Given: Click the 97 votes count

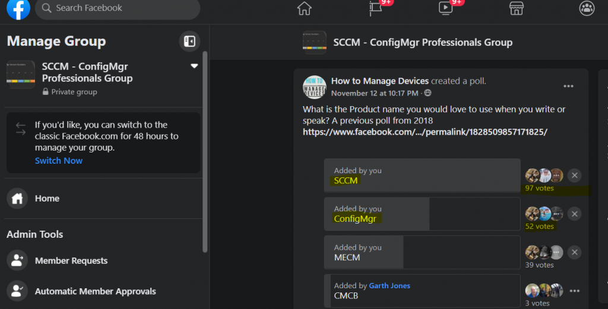Looking at the screenshot, I should pyautogui.click(x=539, y=188).
